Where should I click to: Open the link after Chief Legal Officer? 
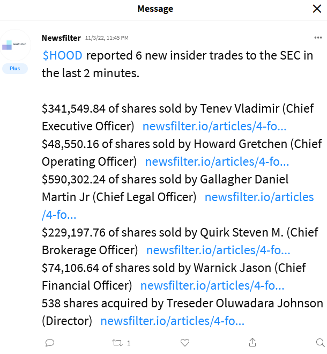[x=259, y=197]
